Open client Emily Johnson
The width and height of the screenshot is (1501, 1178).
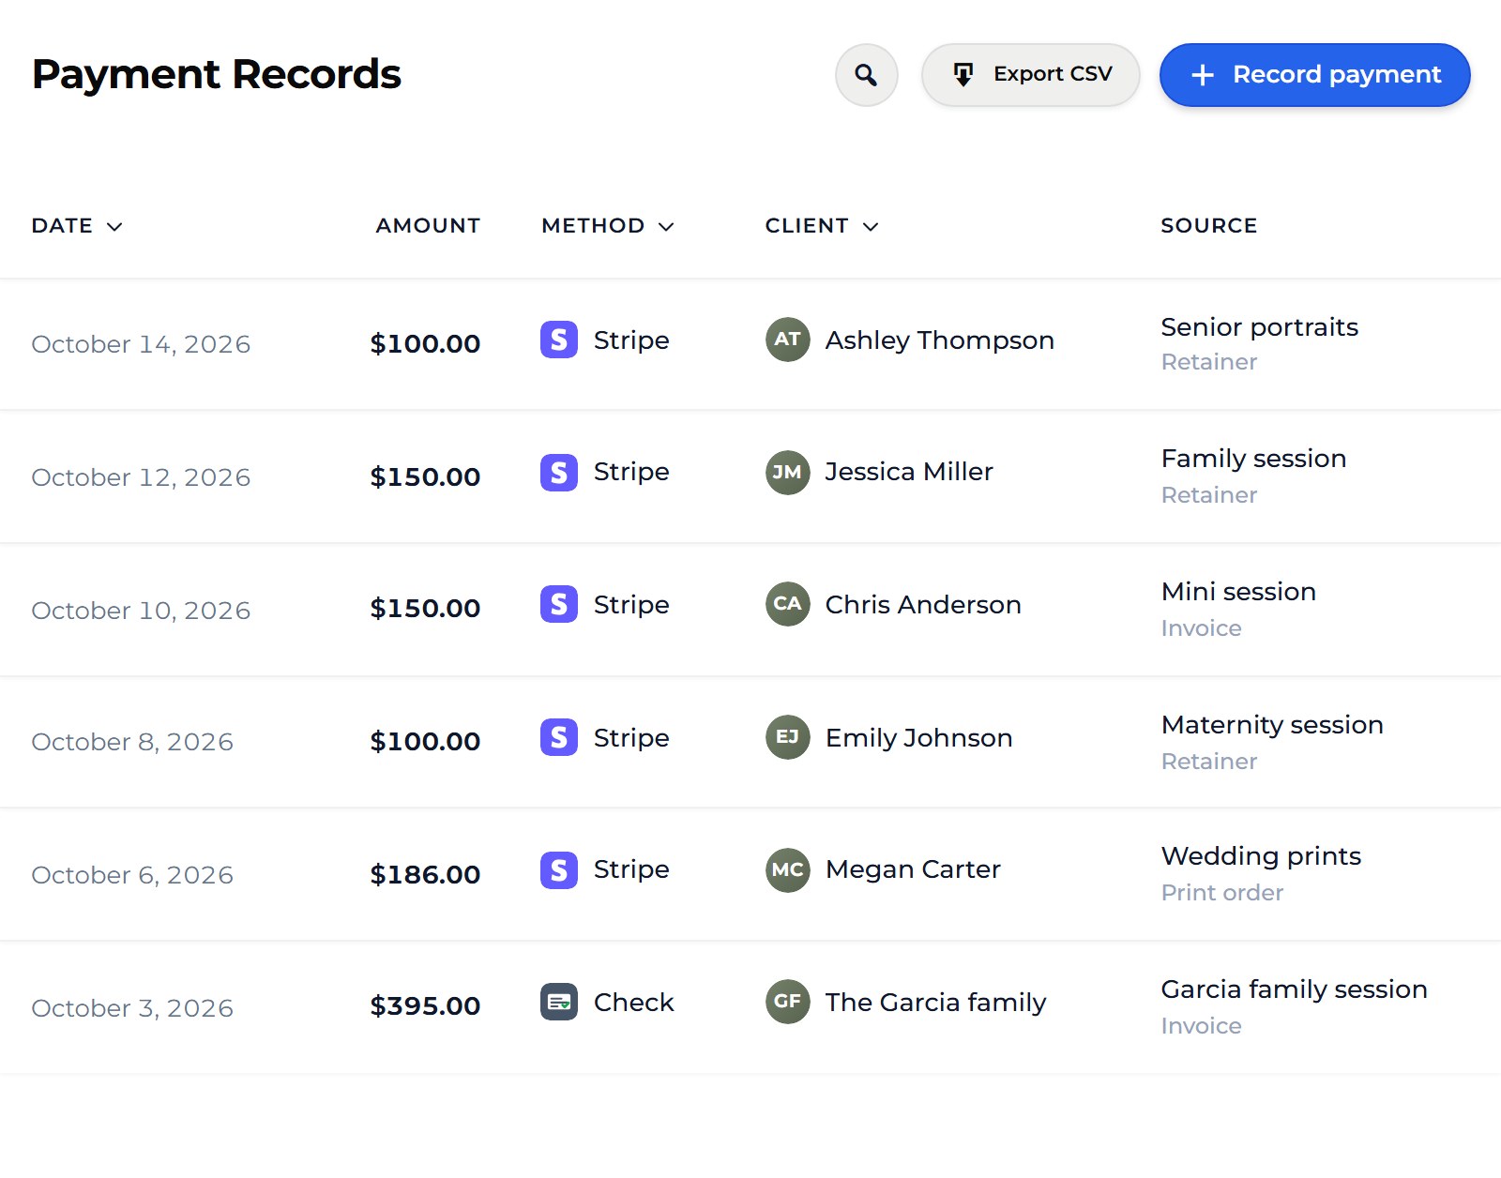pyautogui.click(x=918, y=738)
